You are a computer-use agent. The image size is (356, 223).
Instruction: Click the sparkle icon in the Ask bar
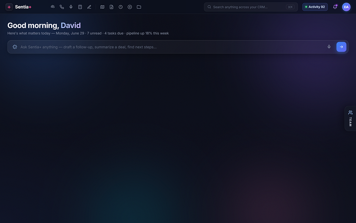pyautogui.click(x=15, y=47)
